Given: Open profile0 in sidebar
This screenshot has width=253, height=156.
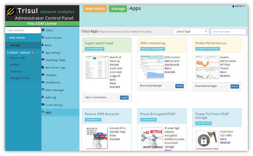Looking at the screenshot, I should (x=15, y=65).
